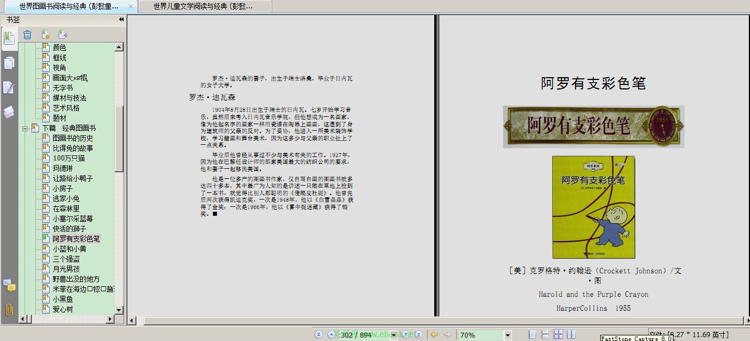This screenshot has height=341, width=750.
Task: Open the Comments panel icon
Action: point(9,286)
